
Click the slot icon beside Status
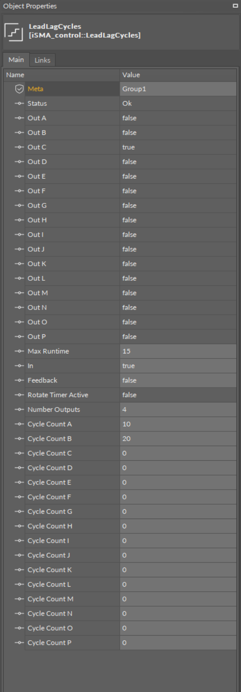[x=19, y=104]
